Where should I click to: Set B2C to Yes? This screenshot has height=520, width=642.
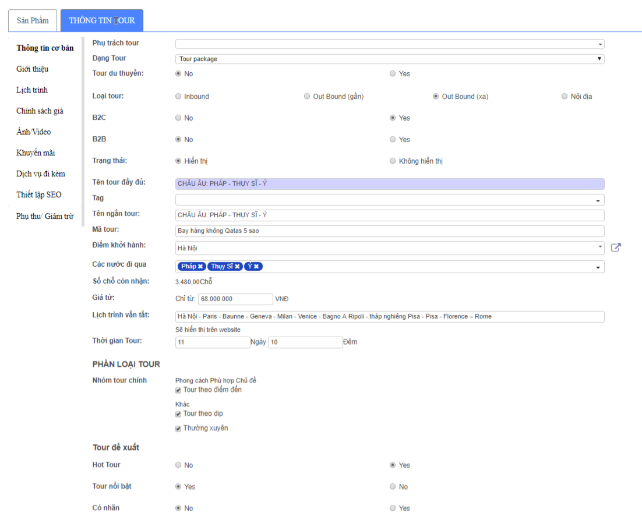[393, 118]
